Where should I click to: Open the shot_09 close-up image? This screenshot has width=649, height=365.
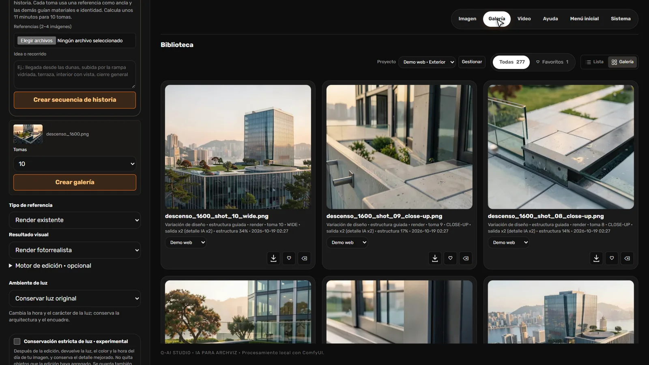(400, 147)
